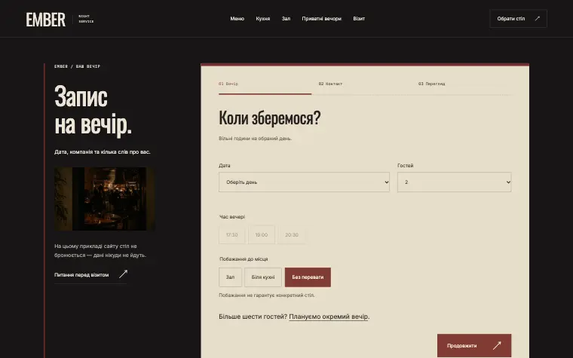Viewport: 573px width, 358px height.
Task: Go to the Зал page
Action: (x=286, y=19)
